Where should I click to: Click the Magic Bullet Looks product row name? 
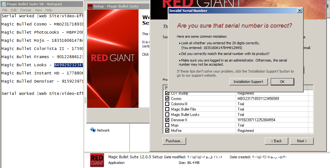(185, 114)
